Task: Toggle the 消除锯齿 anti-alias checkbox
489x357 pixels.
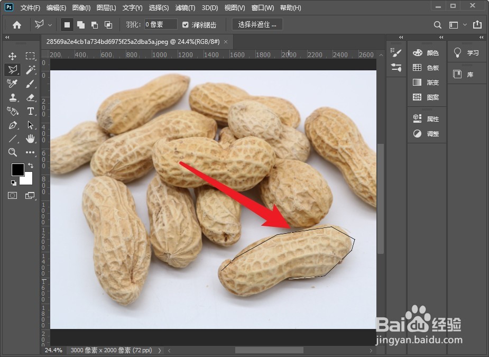Action: tap(184, 24)
